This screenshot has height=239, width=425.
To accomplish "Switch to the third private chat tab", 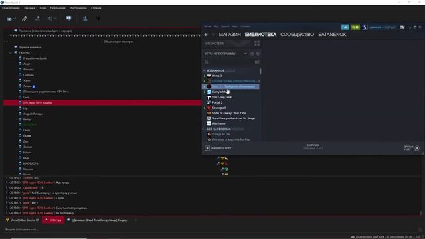I will (98, 220).
